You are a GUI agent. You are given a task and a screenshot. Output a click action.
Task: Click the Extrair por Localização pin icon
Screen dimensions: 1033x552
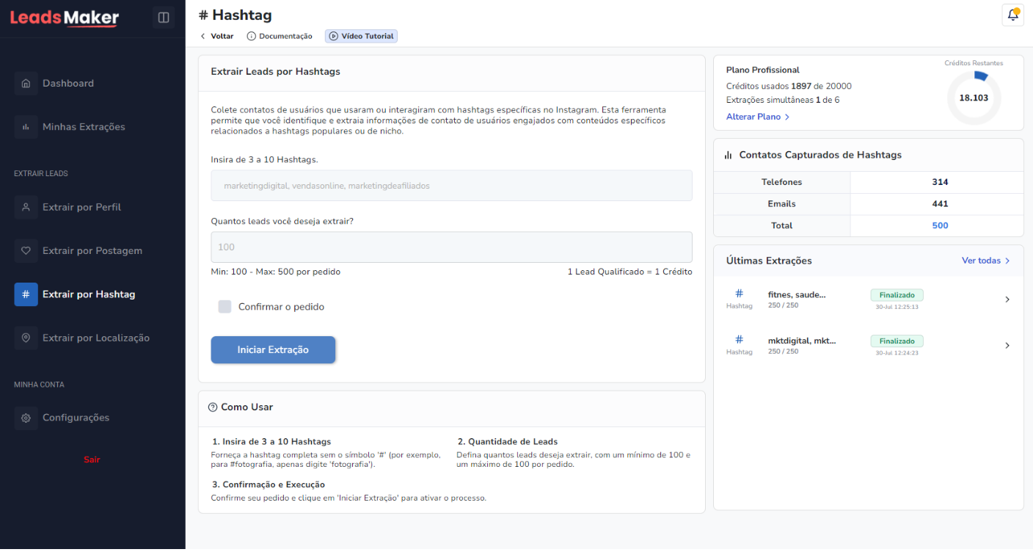pos(26,338)
